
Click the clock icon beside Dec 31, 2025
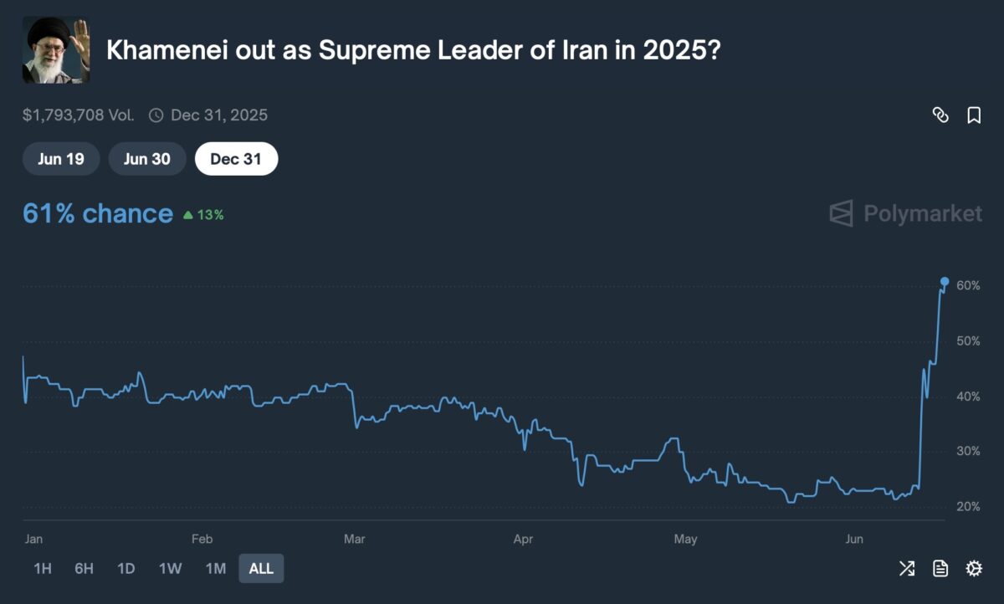click(156, 115)
